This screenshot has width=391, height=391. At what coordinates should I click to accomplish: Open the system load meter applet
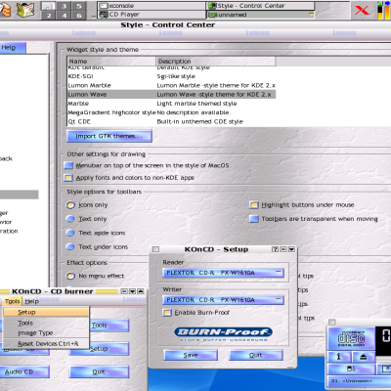click(x=384, y=10)
